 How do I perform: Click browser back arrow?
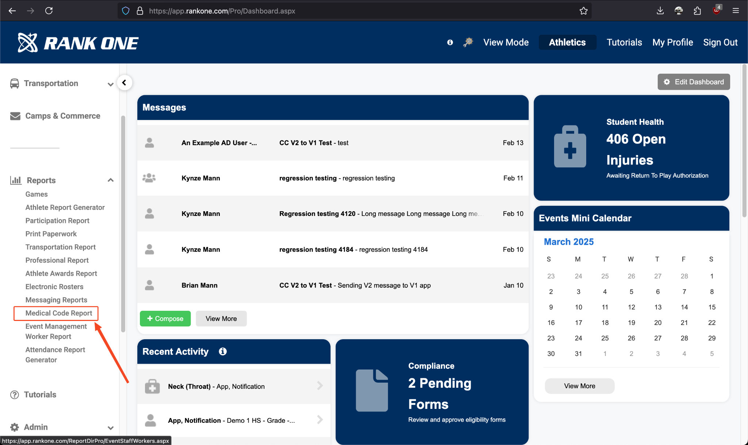tap(12, 11)
